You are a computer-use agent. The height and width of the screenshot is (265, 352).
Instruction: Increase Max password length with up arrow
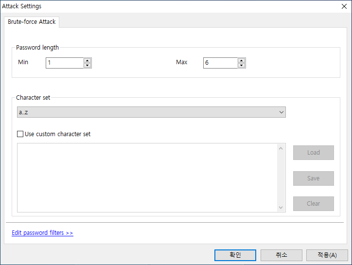(x=242, y=60)
